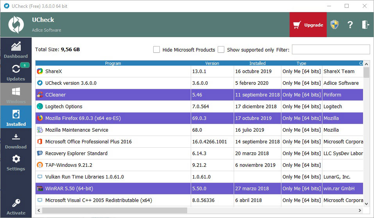The height and width of the screenshot is (218, 374).
Task: Click the Microsoft Office icon
Action: tap(40, 141)
